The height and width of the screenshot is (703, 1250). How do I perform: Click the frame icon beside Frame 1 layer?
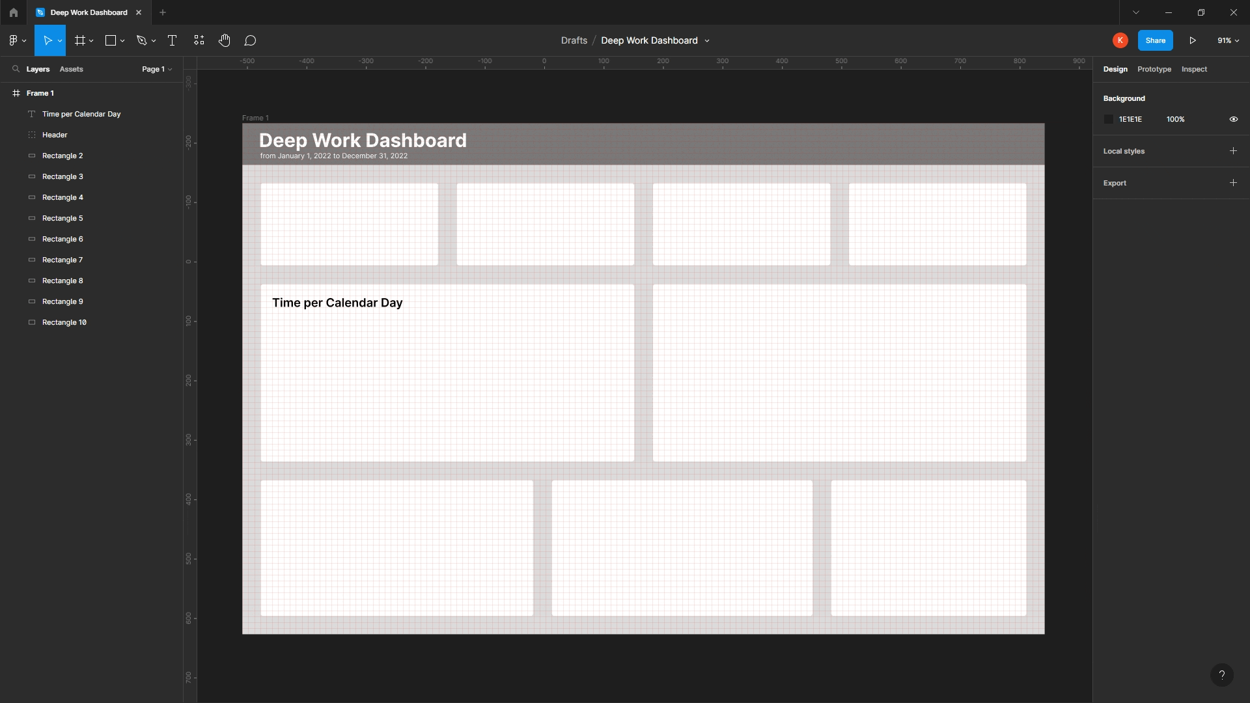point(16,93)
